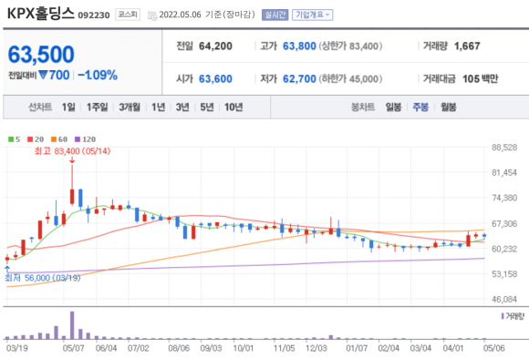Click the stock code 092230
Image resolution: width=529 pixels, height=358 pixels.
click(x=94, y=15)
